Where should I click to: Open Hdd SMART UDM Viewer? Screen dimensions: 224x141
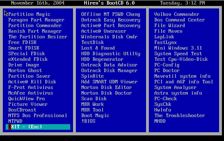click(109, 82)
